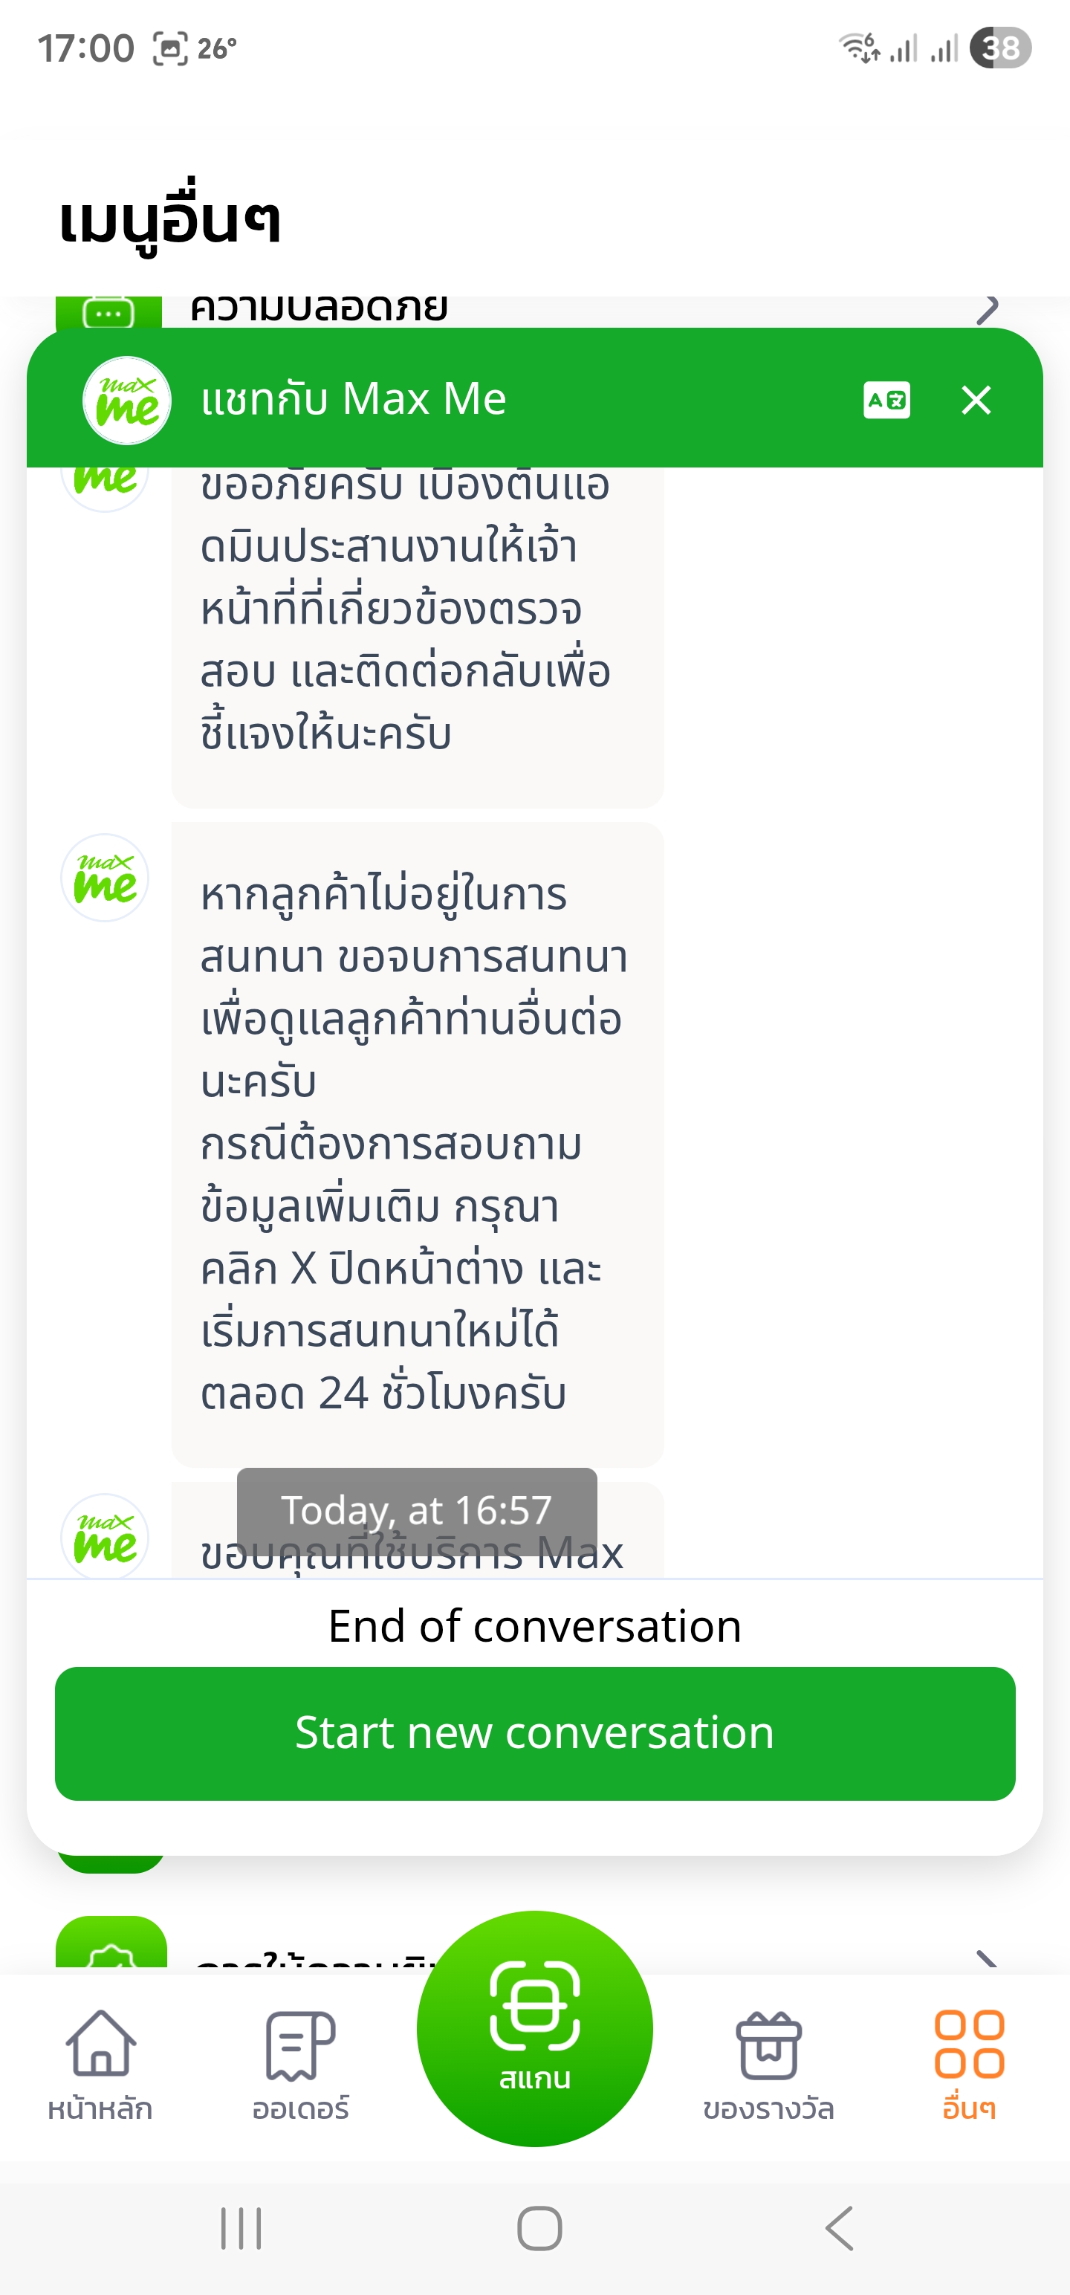The image size is (1070, 2295).
Task: Tap the green icon of bottom menu row
Action: [111, 1946]
